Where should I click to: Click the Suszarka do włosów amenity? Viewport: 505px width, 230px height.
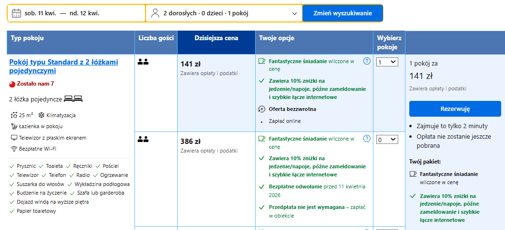pos(40,184)
